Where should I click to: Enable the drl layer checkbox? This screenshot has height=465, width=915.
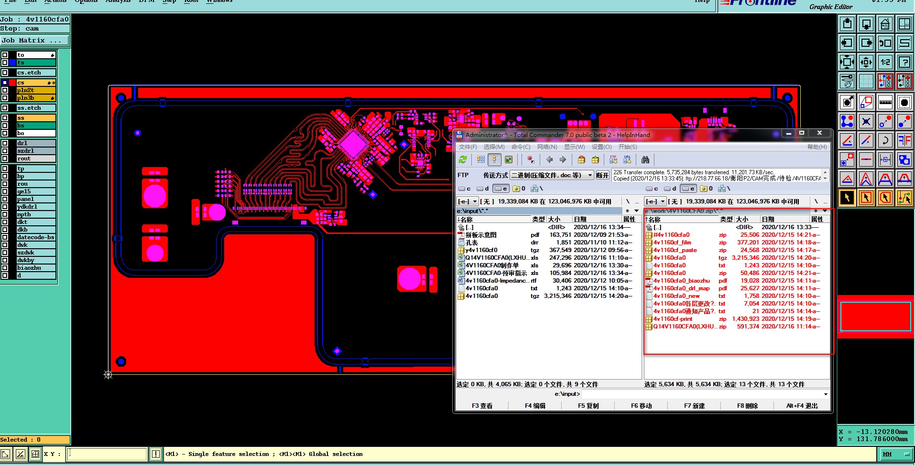5,143
